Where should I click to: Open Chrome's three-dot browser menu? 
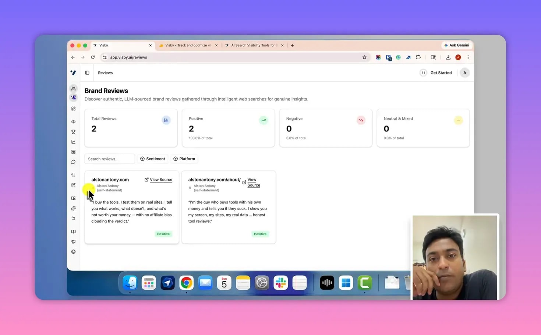[x=468, y=57]
